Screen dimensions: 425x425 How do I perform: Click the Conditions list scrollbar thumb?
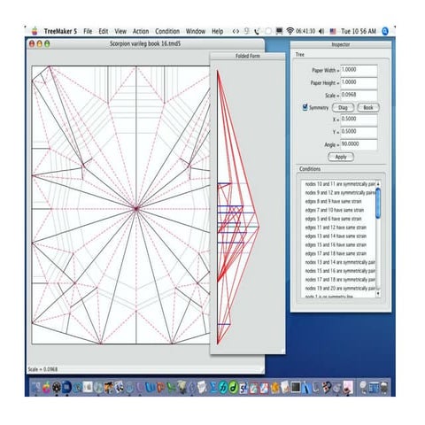coord(378,204)
